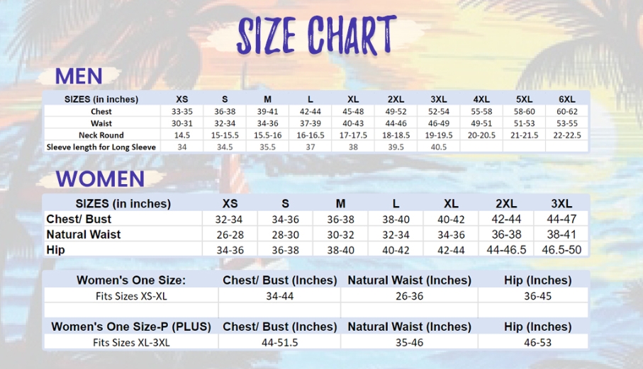This screenshot has width=643, height=369.
Task: Click the 44-51.5 chest/bust cell
Action: click(x=279, y=342)
